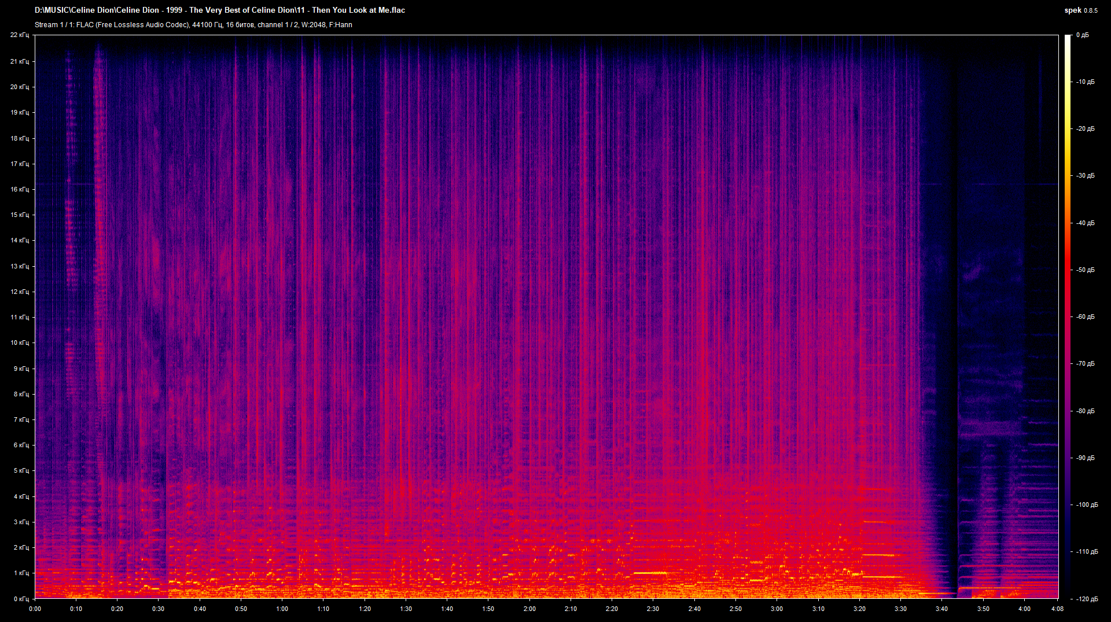Click the 10 кГц frequency axis label
The width and height of the screenshot is (1111, 622).
19,343
